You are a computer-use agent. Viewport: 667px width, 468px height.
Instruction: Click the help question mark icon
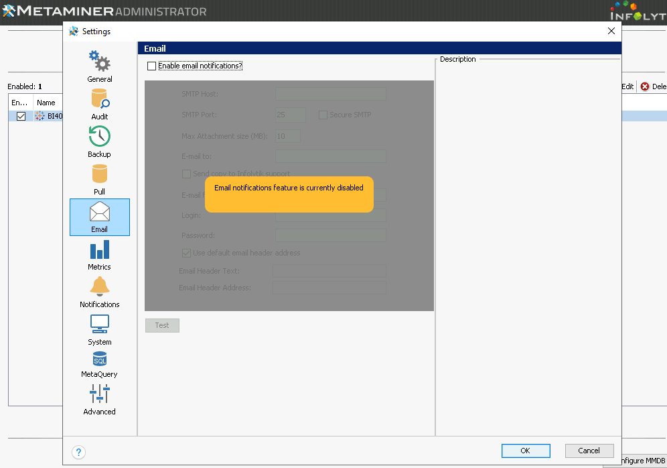point(79,452)
